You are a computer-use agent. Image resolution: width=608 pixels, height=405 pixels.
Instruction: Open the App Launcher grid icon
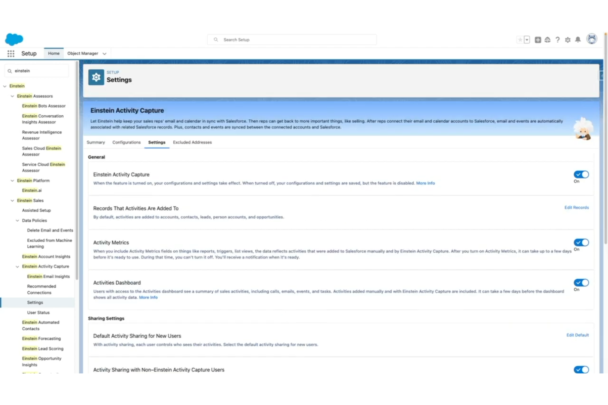(x=11, y=54)
